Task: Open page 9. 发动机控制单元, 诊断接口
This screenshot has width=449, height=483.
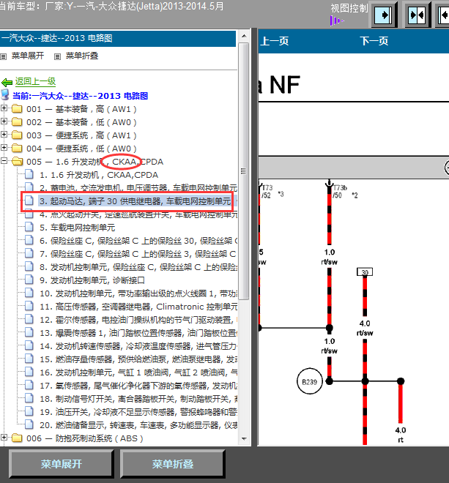Action: (92, 280)
